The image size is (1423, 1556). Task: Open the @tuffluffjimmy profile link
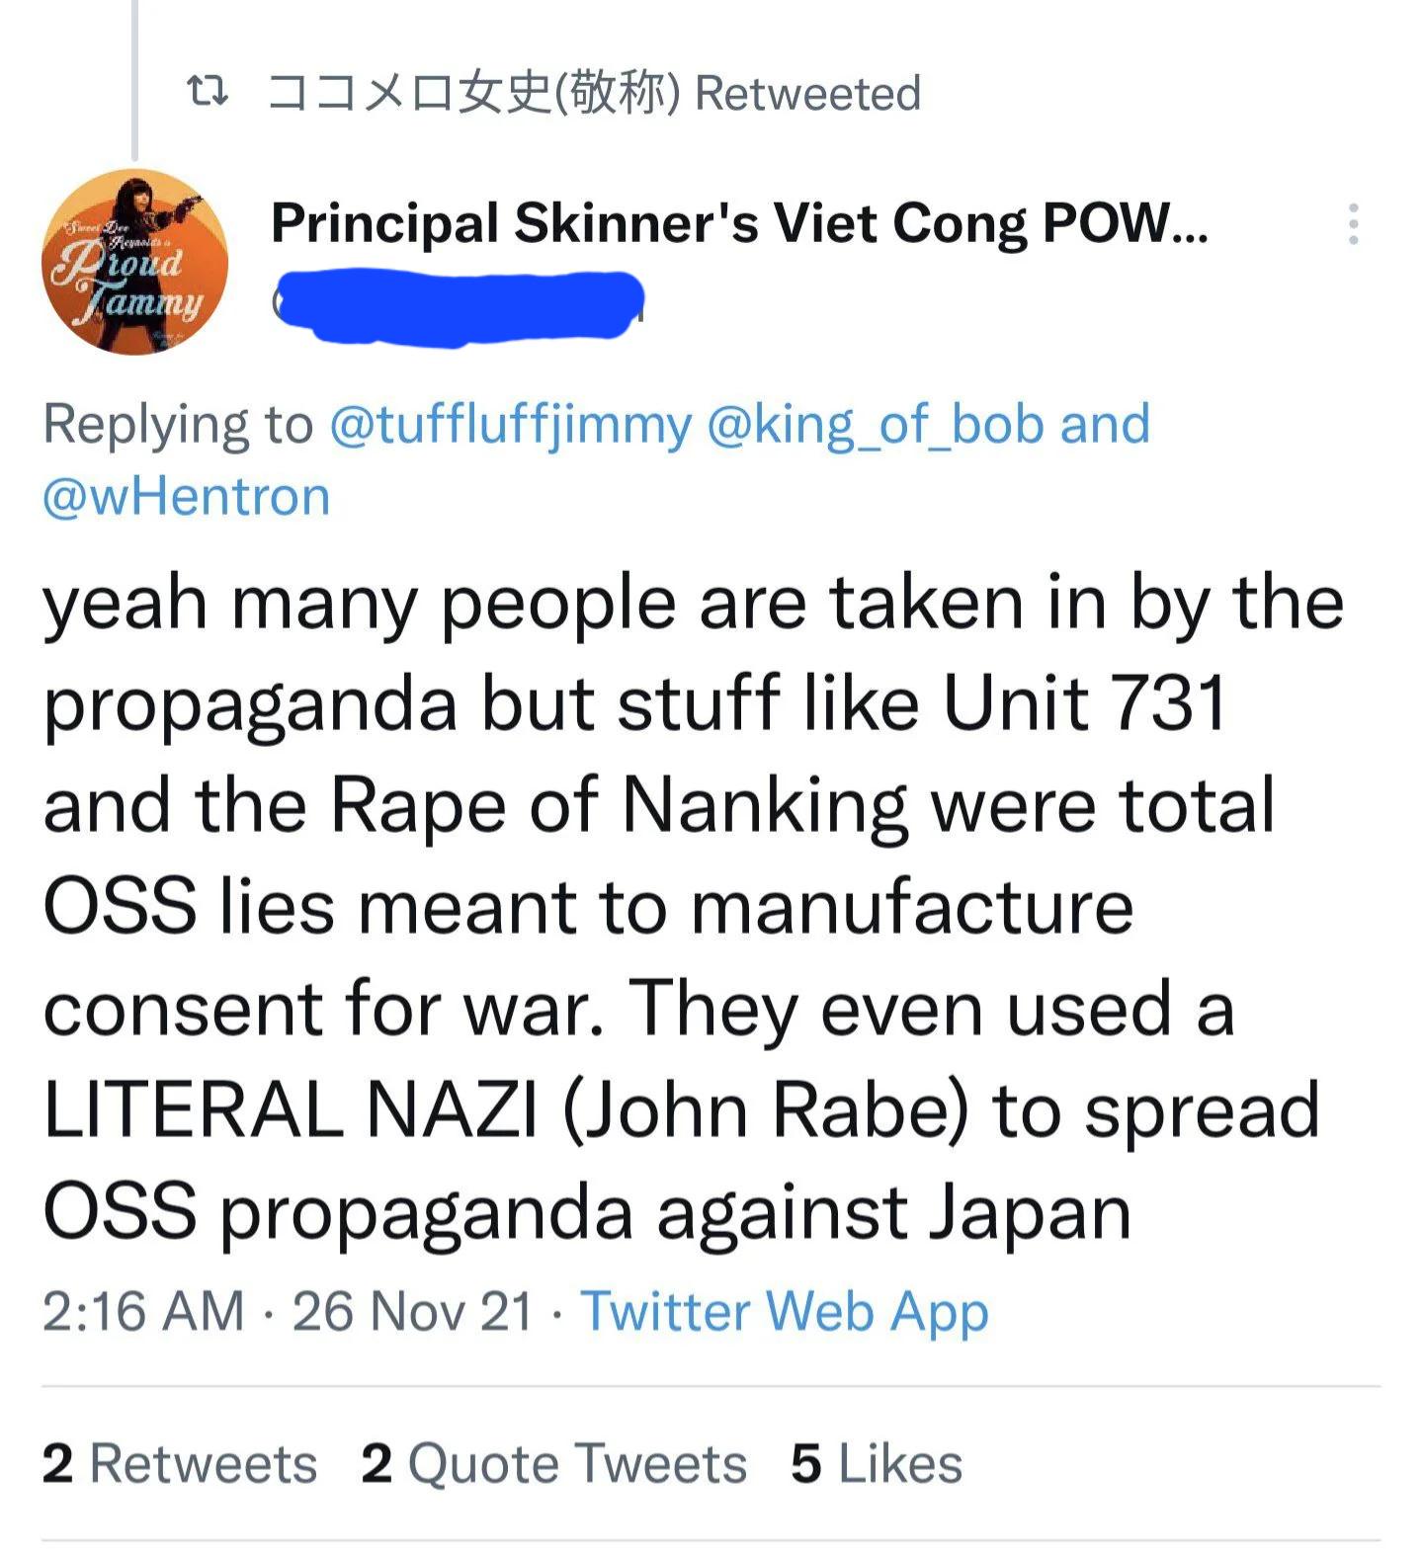click(510, 424)
